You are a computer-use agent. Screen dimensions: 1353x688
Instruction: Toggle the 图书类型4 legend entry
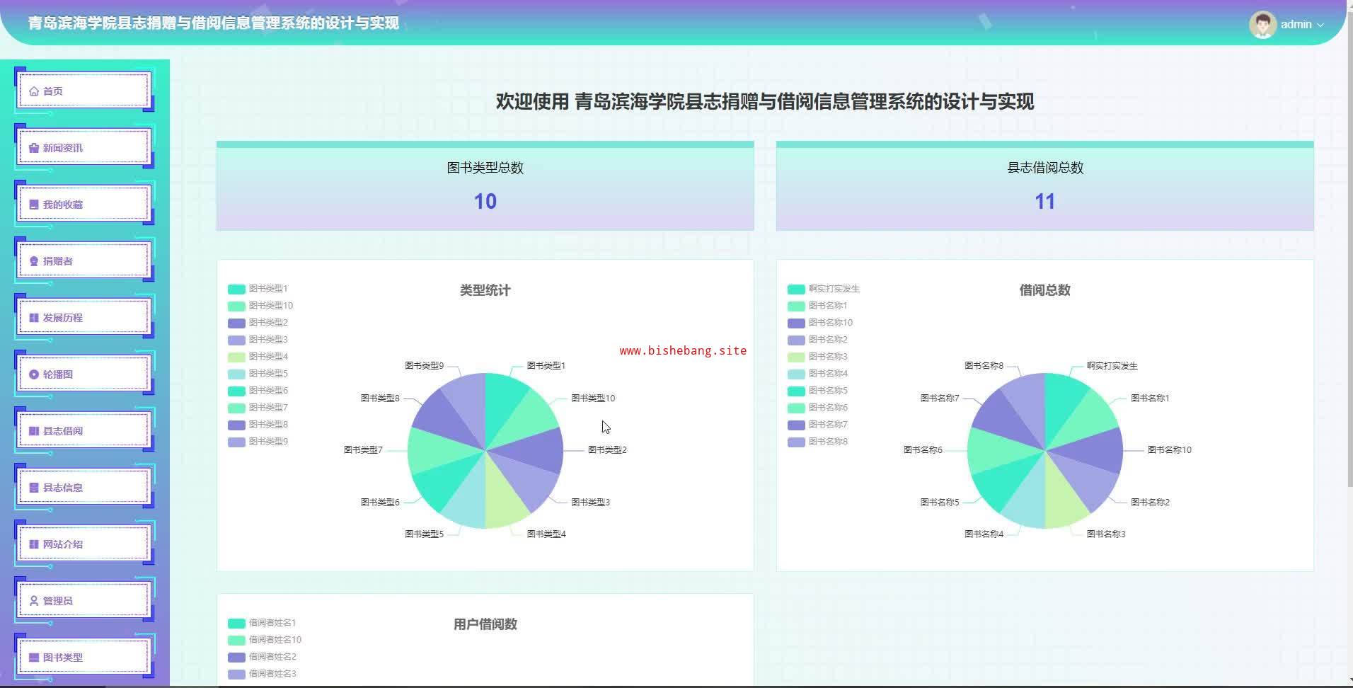(x=258, y=357)
